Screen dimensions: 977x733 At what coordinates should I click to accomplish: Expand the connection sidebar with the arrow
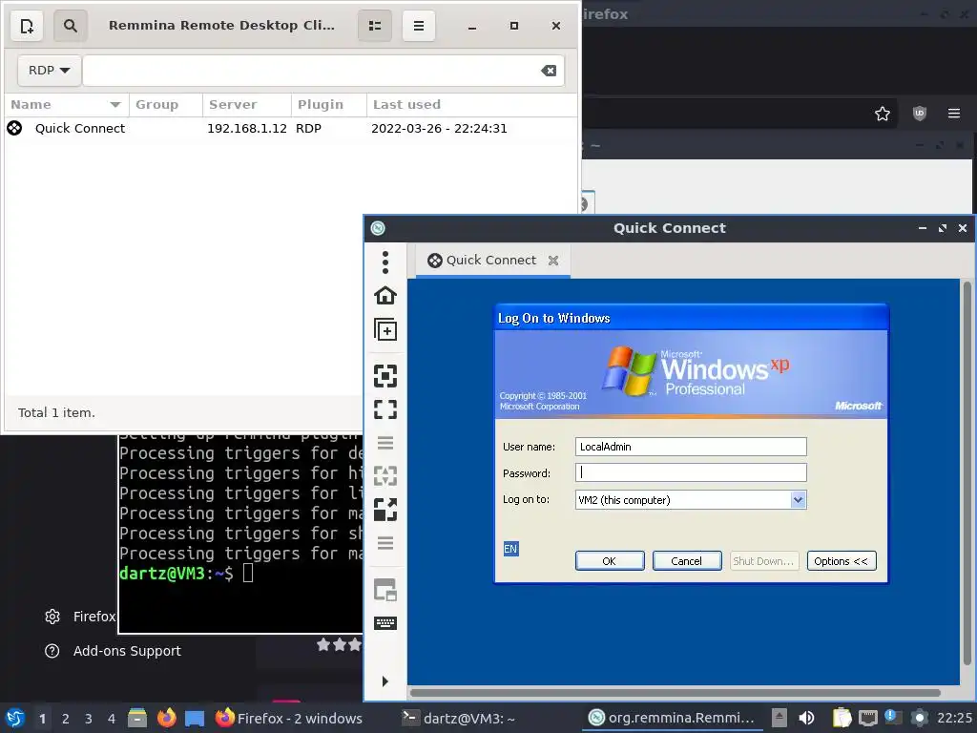click(x=385, y=681)
